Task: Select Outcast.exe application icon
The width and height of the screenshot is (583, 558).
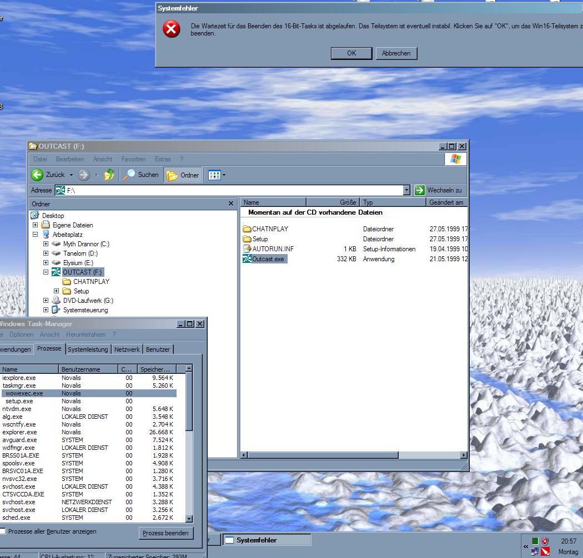Action: point(247,258)
